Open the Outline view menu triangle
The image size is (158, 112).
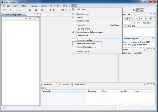click(148, 49)
